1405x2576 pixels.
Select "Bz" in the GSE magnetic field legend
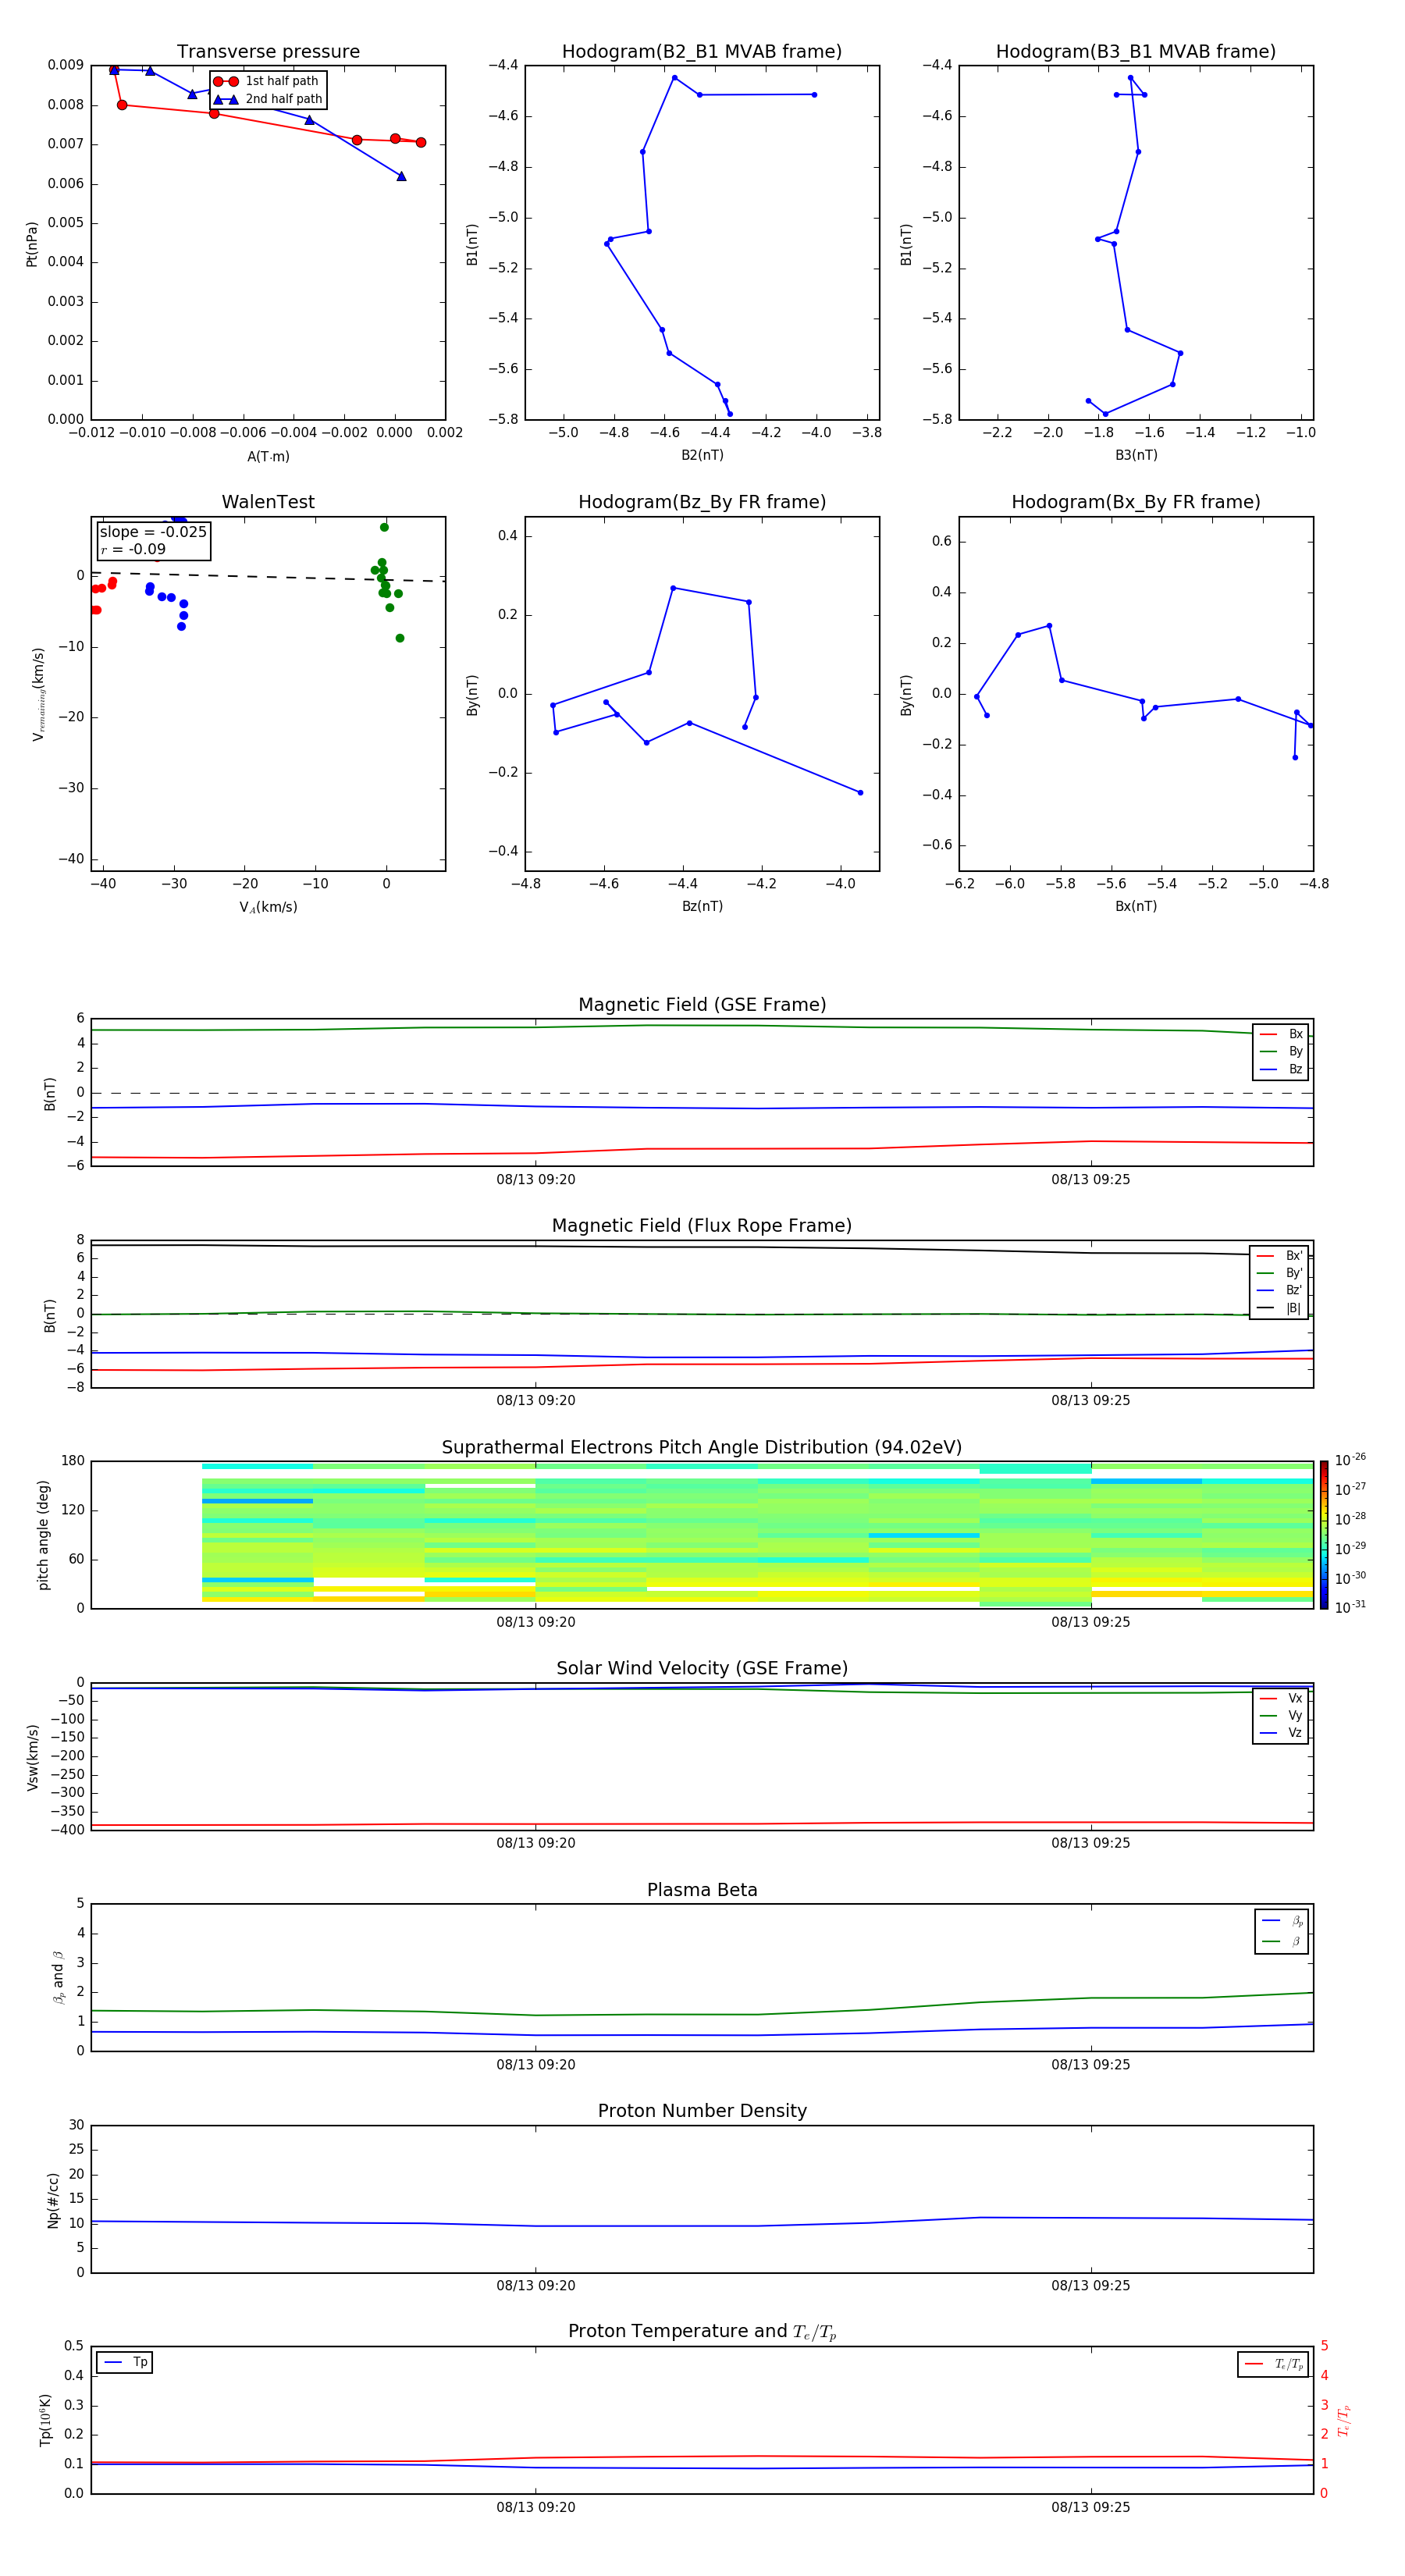coord(1281,1069)
